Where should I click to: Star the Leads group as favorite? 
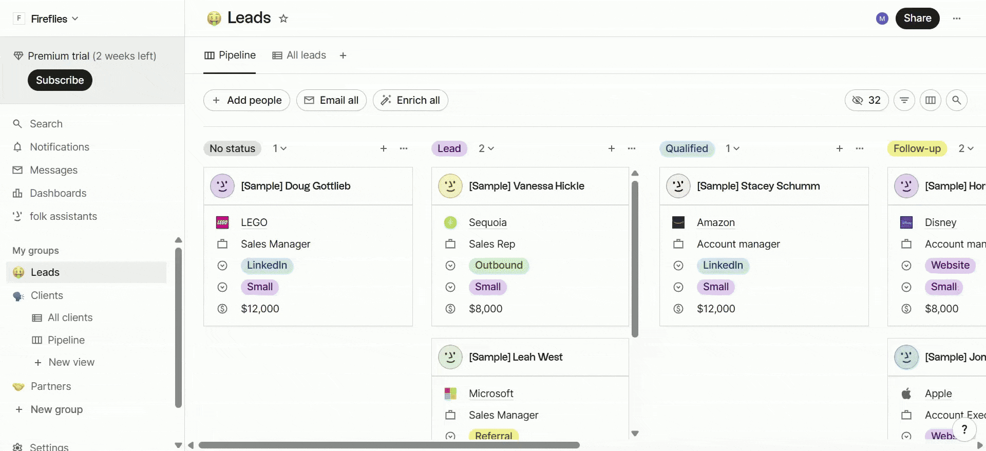tap(283, 18)
